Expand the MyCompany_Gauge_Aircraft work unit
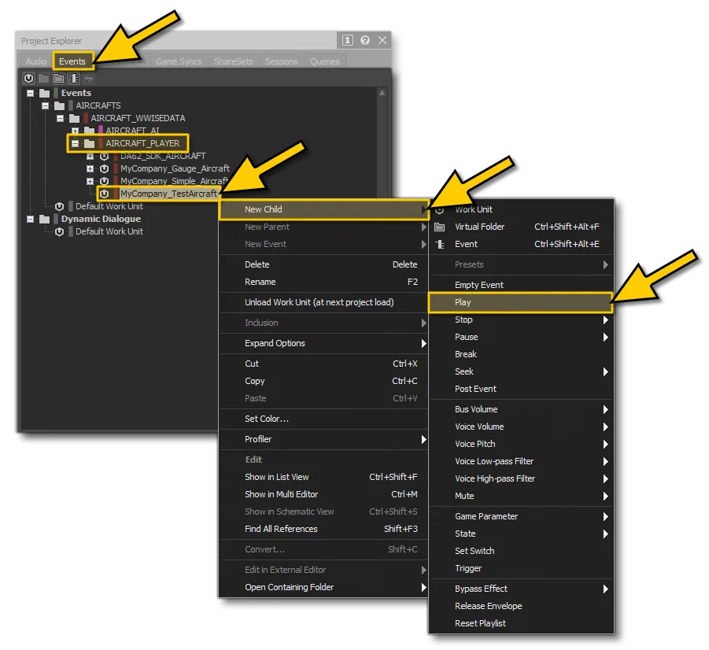 pyautogui.click(x=90, y=168)
